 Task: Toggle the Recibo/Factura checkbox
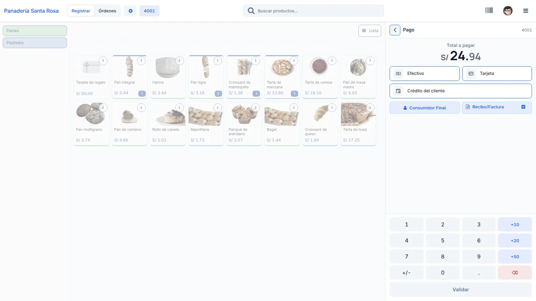pyautogui.click(x=523, y=107)
